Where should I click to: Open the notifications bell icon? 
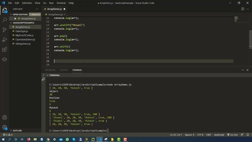click(248, 135)
